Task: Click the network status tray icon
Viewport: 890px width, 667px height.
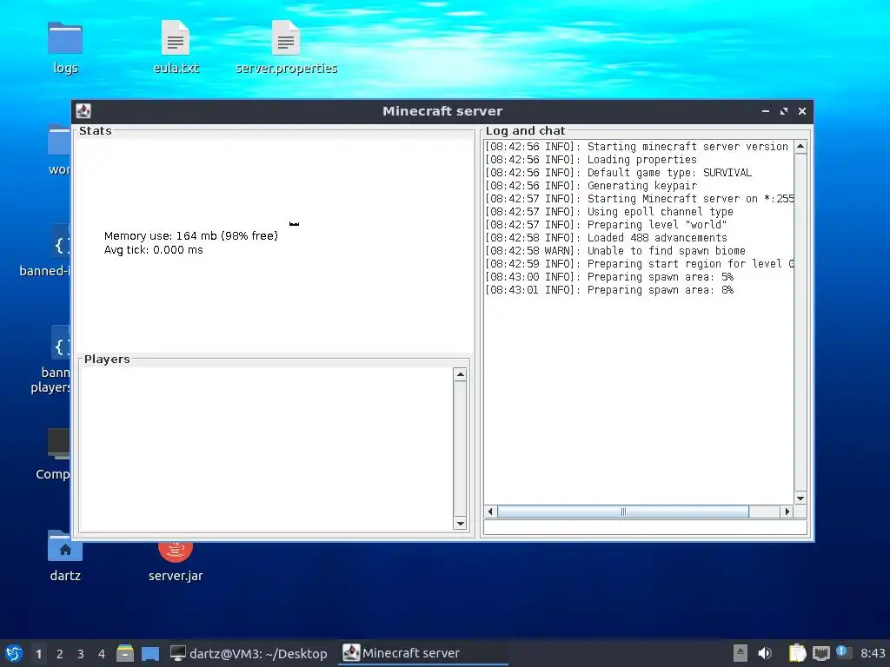Action: (x=820, y=653)
